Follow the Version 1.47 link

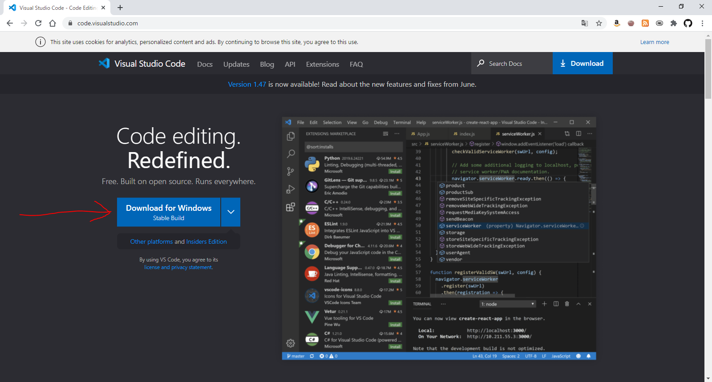pos(247,84)
